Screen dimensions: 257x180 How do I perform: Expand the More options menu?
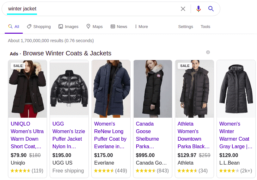coord(141,27)
